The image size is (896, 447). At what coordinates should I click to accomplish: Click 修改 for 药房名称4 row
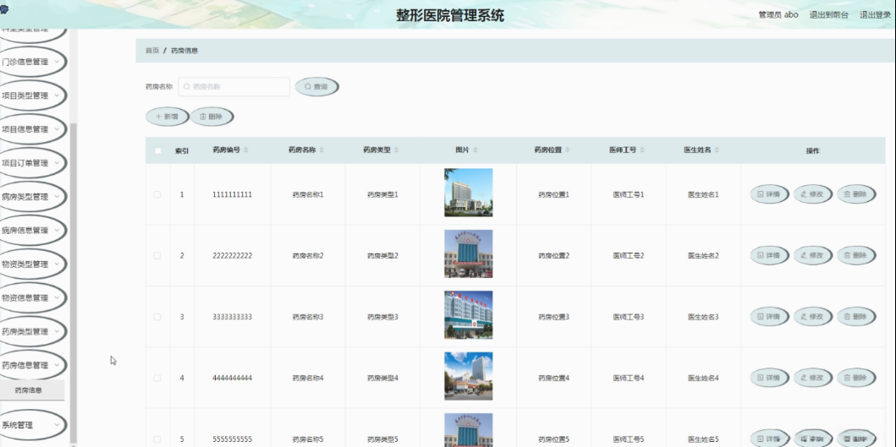[x=812, y=378]
